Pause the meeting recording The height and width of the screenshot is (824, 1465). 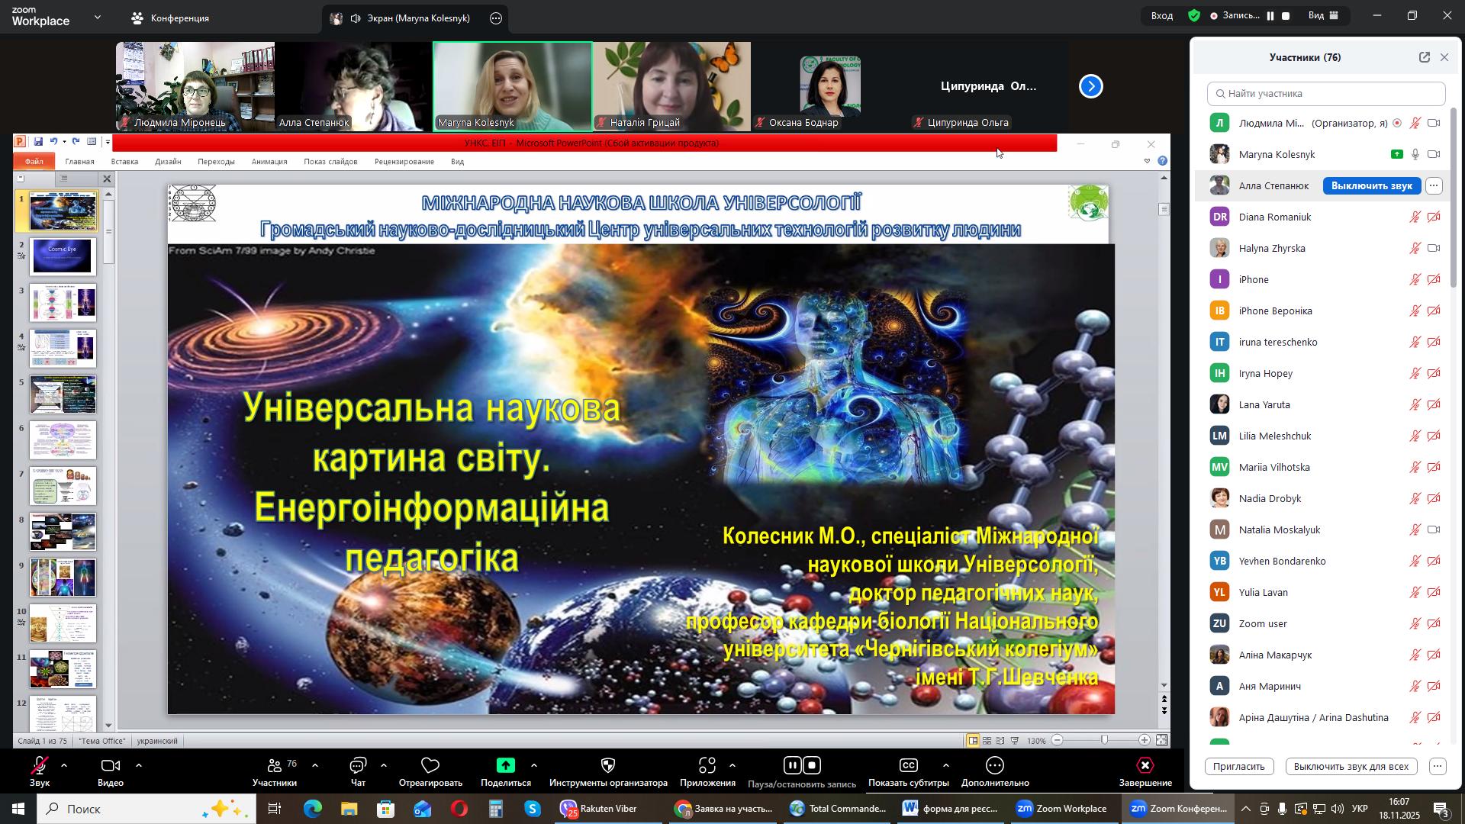pyautogui.click(x=793, y=766)
